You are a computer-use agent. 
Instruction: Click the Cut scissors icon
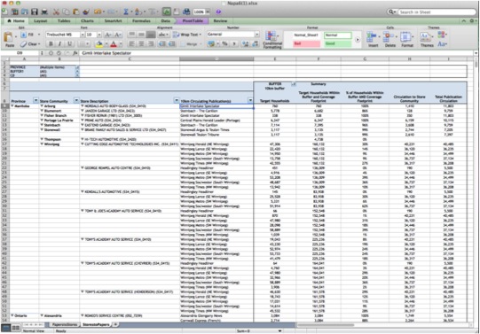[56, 12]
